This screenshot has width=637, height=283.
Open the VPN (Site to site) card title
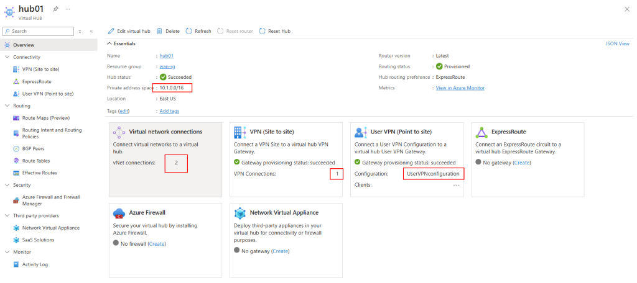pos(272,132)
